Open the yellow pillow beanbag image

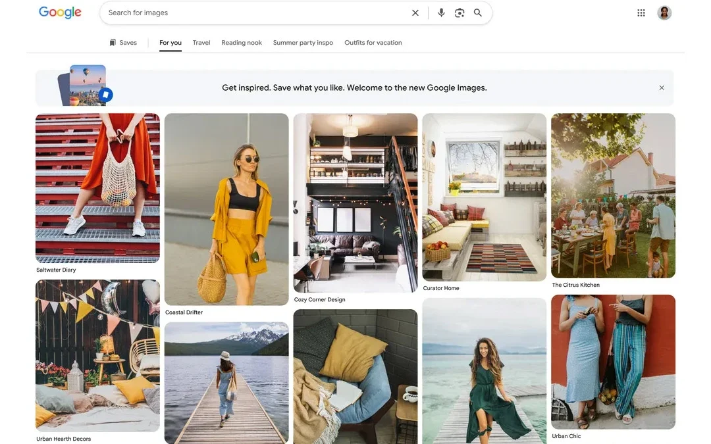point(355,376)
